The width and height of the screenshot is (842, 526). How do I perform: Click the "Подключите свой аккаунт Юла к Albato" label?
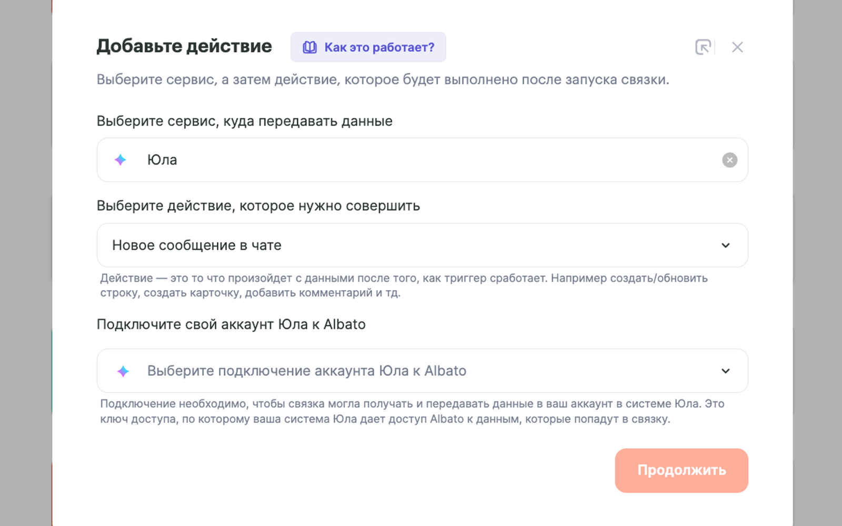click(x=231, y=324)
